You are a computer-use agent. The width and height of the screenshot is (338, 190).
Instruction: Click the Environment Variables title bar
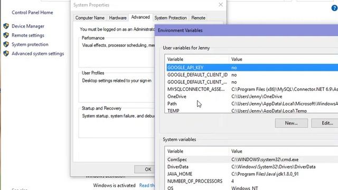pos(247,31)
